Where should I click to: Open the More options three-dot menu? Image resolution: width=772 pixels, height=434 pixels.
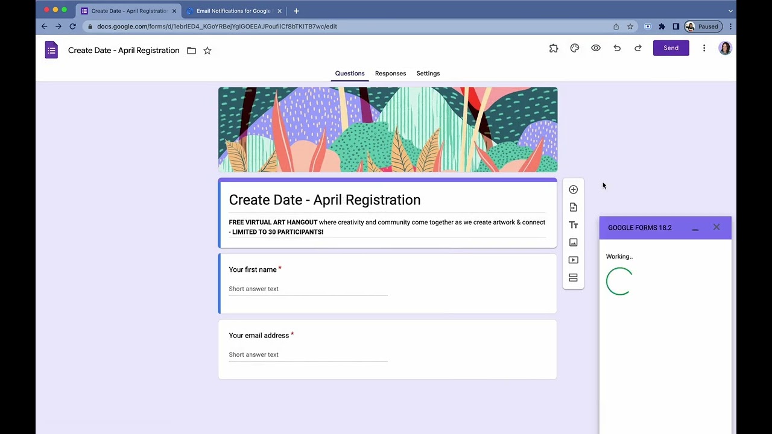click(x=704, y=48)
